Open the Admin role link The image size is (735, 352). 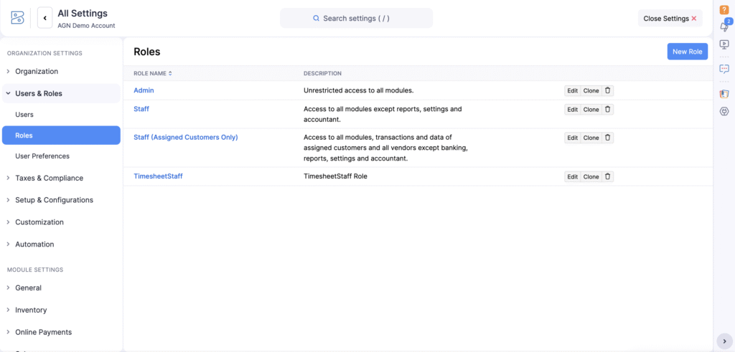coord(144,90)
